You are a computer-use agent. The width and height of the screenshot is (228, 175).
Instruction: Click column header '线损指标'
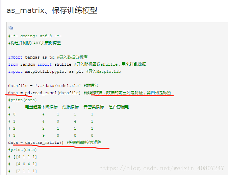pos(71,107)
